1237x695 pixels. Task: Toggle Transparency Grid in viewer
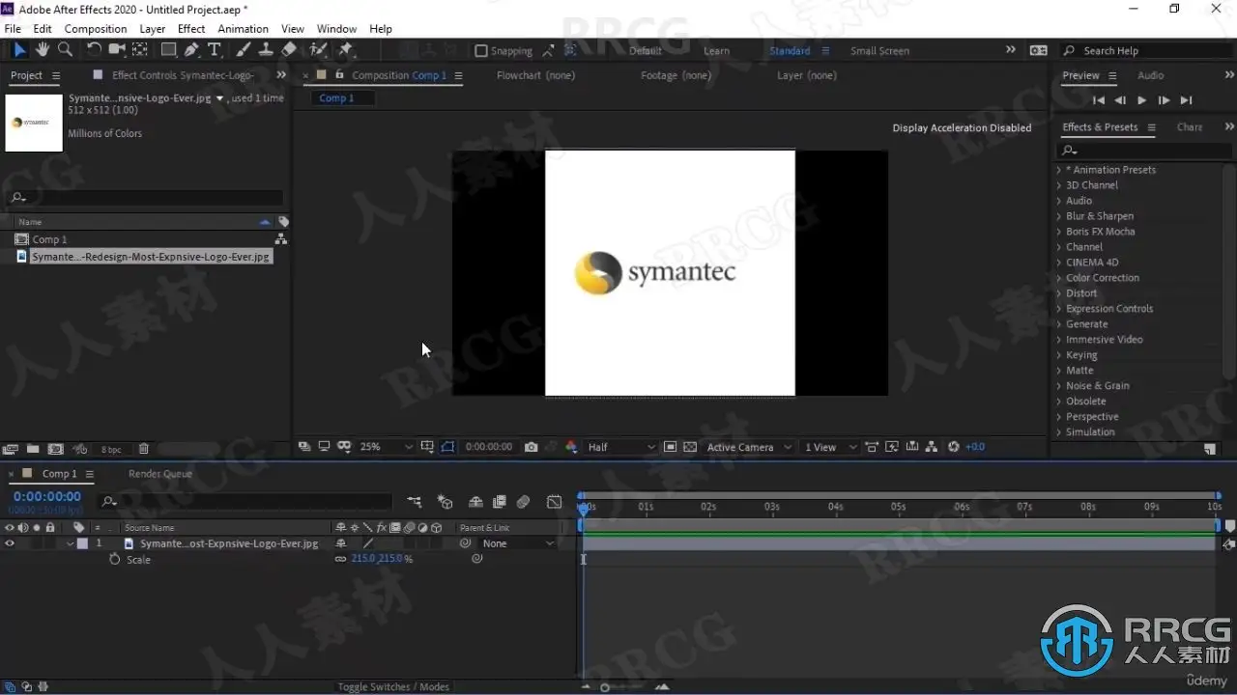pyautogui.click(x=690, y=447)
